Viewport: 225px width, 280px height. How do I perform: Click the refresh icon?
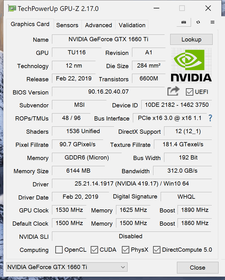[x=198, y=22]
